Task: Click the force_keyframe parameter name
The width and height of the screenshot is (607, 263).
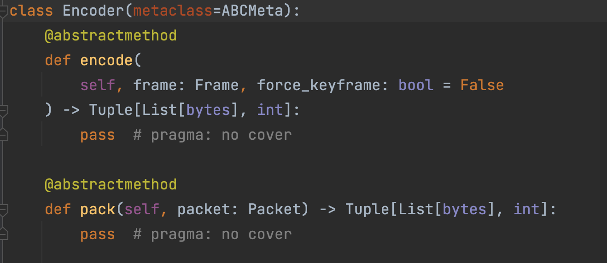Action: click(x=315, y=85)
